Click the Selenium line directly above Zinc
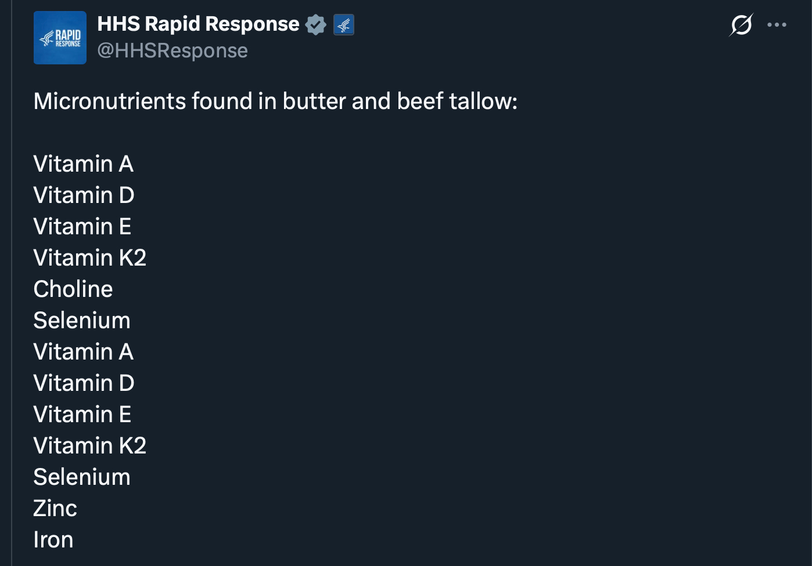This screenshot has height=566, width=812. 82,477
